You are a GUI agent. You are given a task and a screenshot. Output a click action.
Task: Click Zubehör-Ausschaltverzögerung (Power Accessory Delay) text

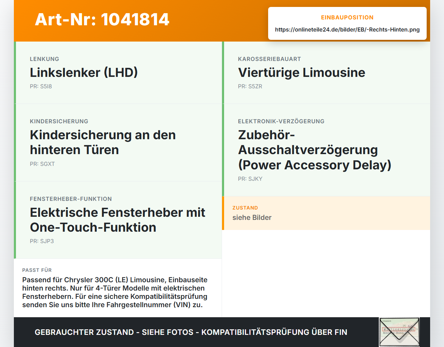(x=315, y=150)
